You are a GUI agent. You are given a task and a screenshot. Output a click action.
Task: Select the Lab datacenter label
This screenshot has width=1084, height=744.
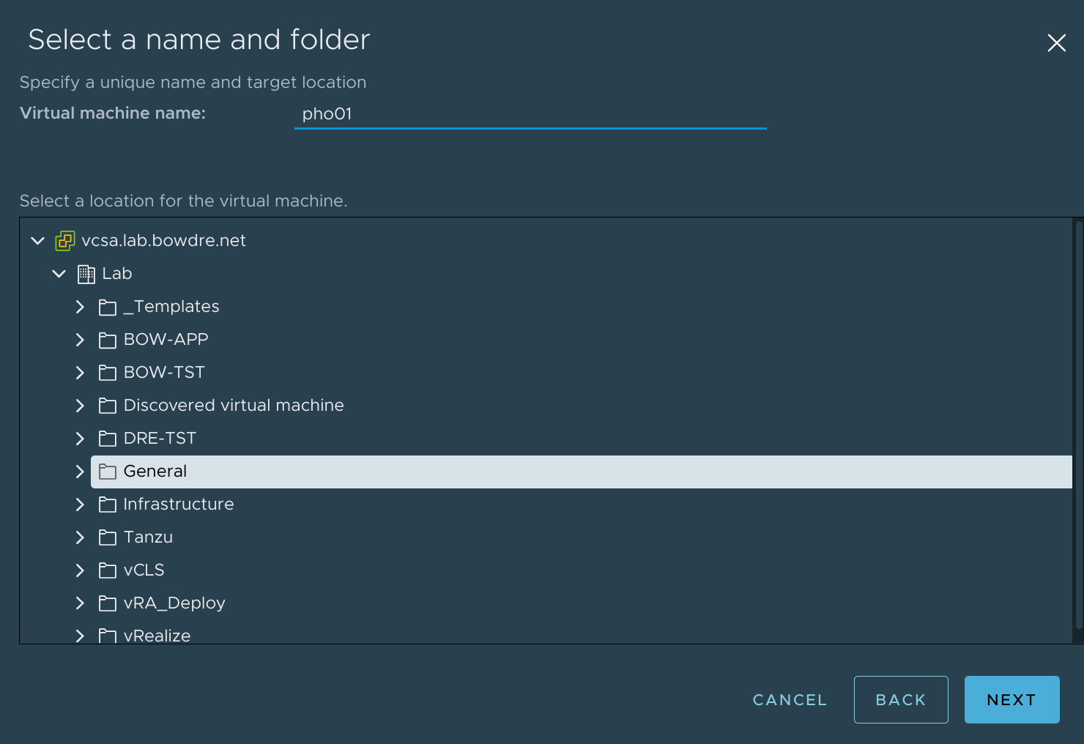coord(117,273)
